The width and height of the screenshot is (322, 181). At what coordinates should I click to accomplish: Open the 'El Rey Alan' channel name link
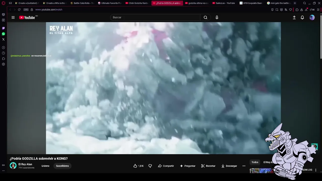[x=25, y=164]
